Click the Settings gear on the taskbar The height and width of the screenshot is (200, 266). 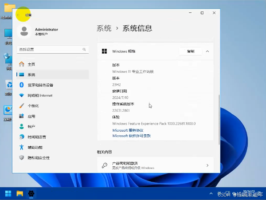pyautogui.click(x=31, y=193)
